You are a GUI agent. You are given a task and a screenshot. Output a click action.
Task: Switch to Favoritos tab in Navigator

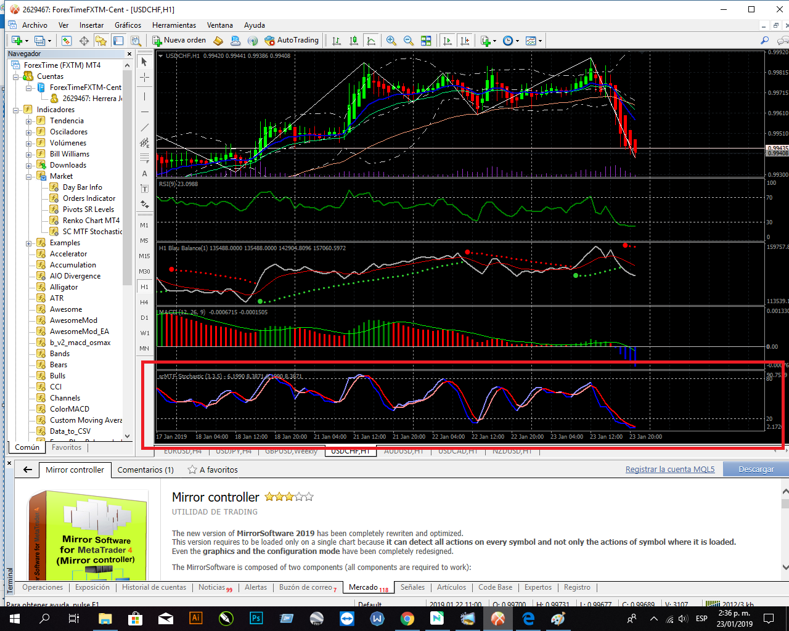click(67, 447)
